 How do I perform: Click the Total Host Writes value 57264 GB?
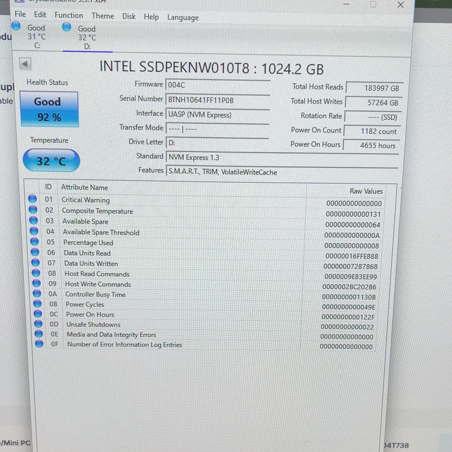pos(374,102)
